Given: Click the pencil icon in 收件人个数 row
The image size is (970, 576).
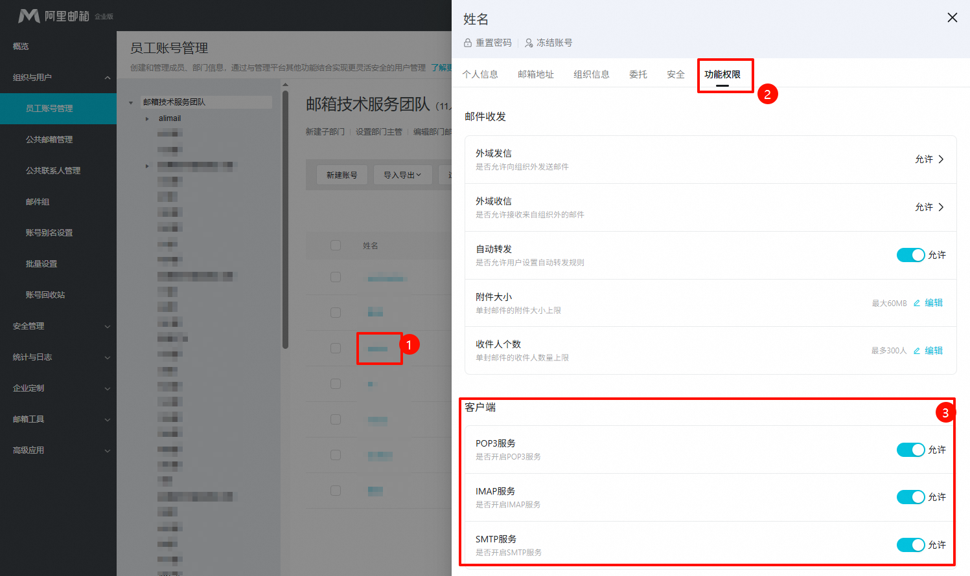Looking at the screenshot, I should 917,351.
